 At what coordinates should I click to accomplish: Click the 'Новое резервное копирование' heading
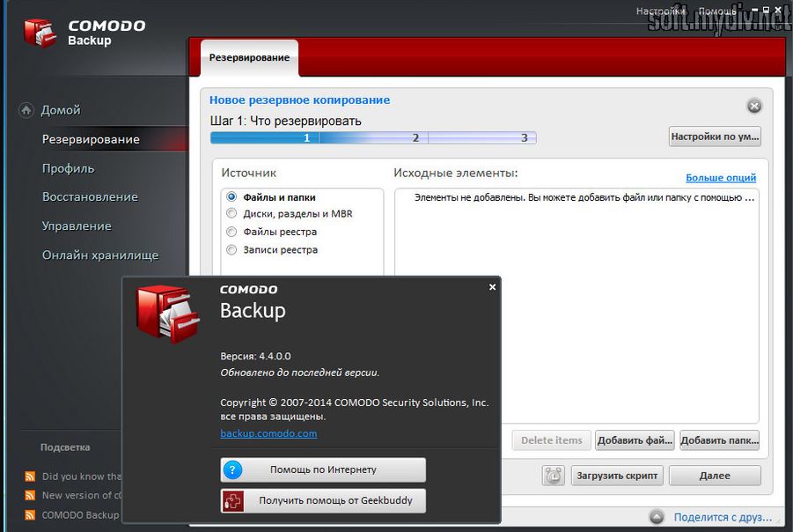(x=300, y=100)
